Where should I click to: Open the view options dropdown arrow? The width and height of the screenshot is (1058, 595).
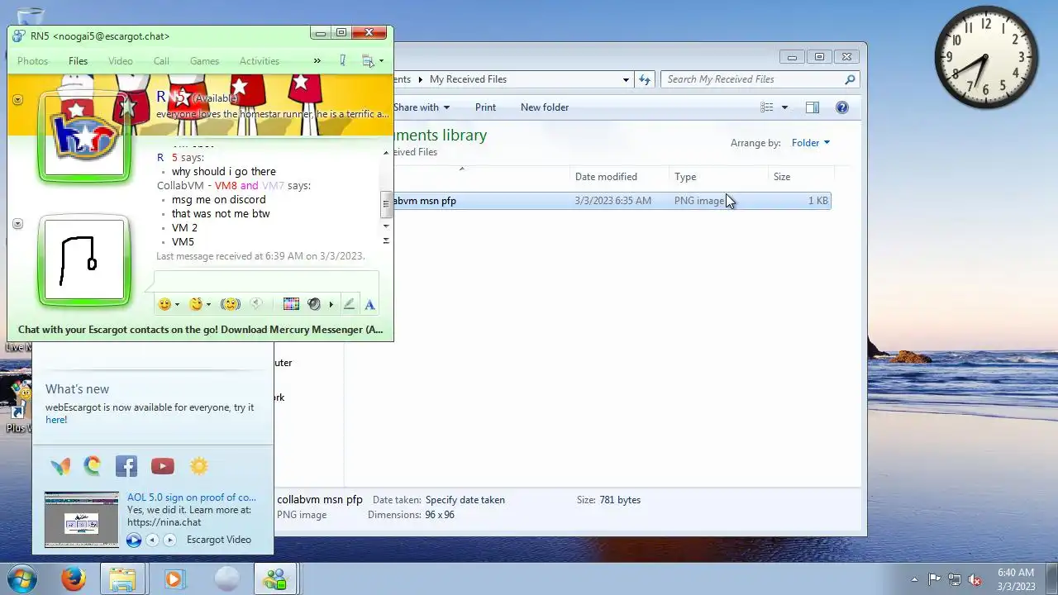point(784,107)
